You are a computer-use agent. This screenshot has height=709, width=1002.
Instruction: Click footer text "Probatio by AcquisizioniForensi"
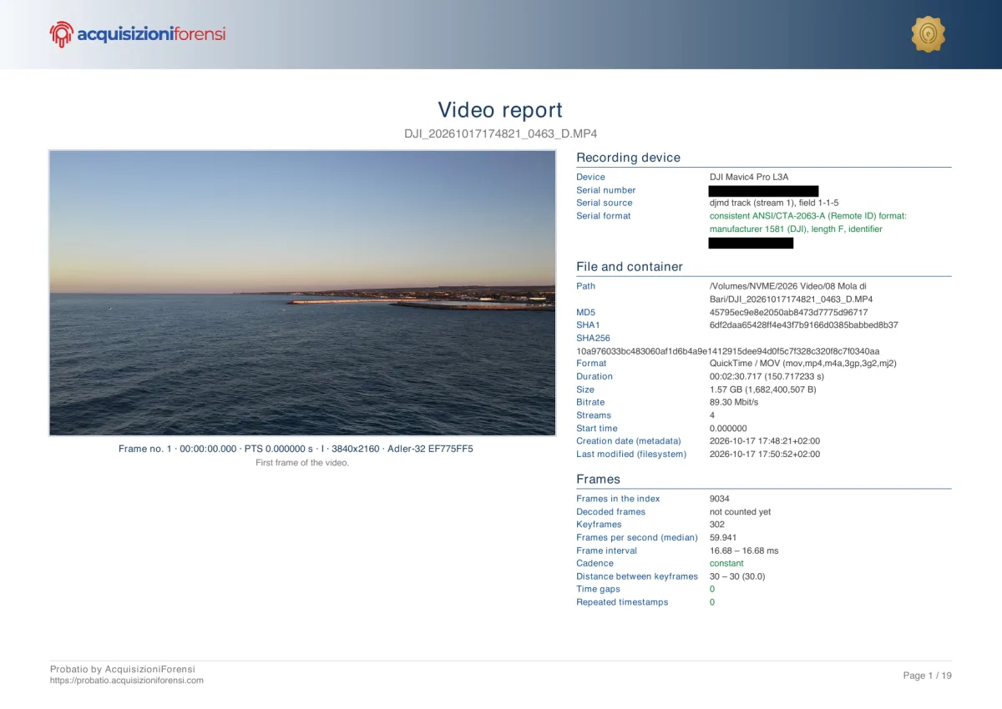click(x=123, y=669)
